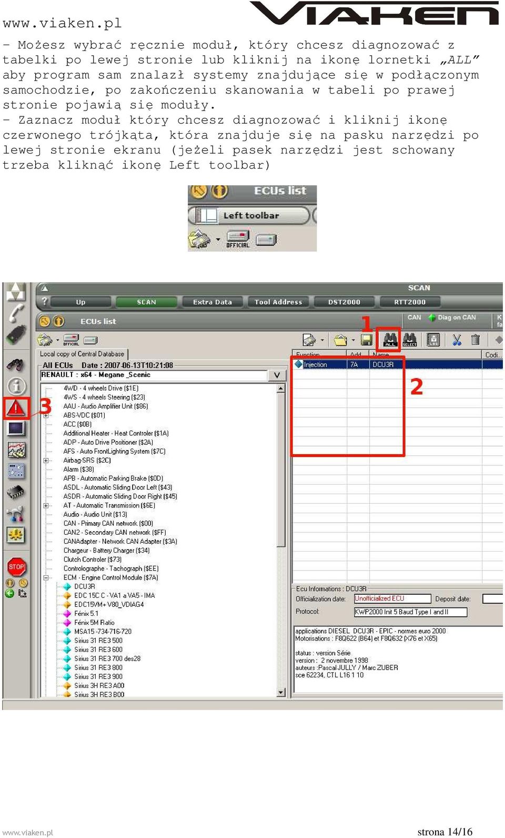Open dropdown arrow next to open-folder icon

pyautogui.click(x=353, y=340)
